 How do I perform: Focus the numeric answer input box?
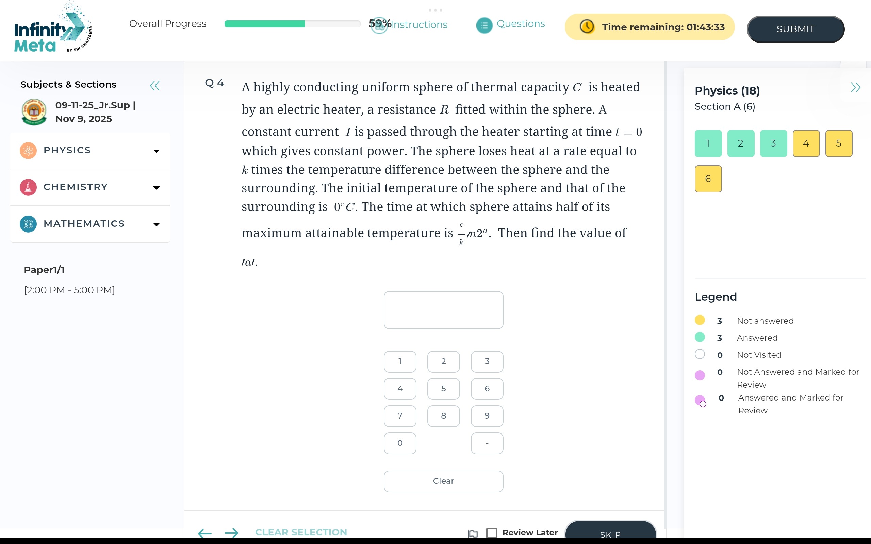[x=443, y=310]
